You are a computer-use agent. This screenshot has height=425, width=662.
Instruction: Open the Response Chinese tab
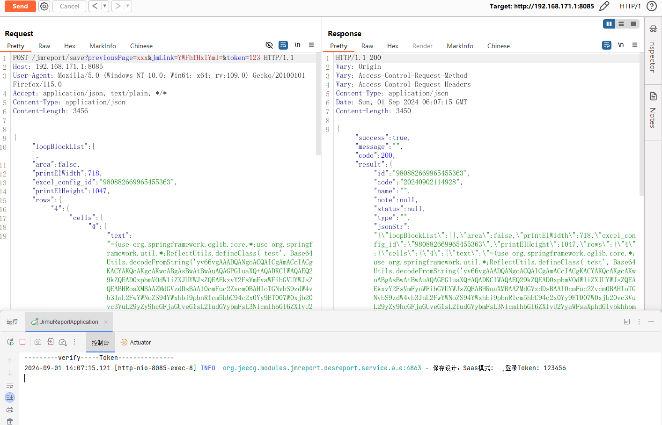click(499, 46)
